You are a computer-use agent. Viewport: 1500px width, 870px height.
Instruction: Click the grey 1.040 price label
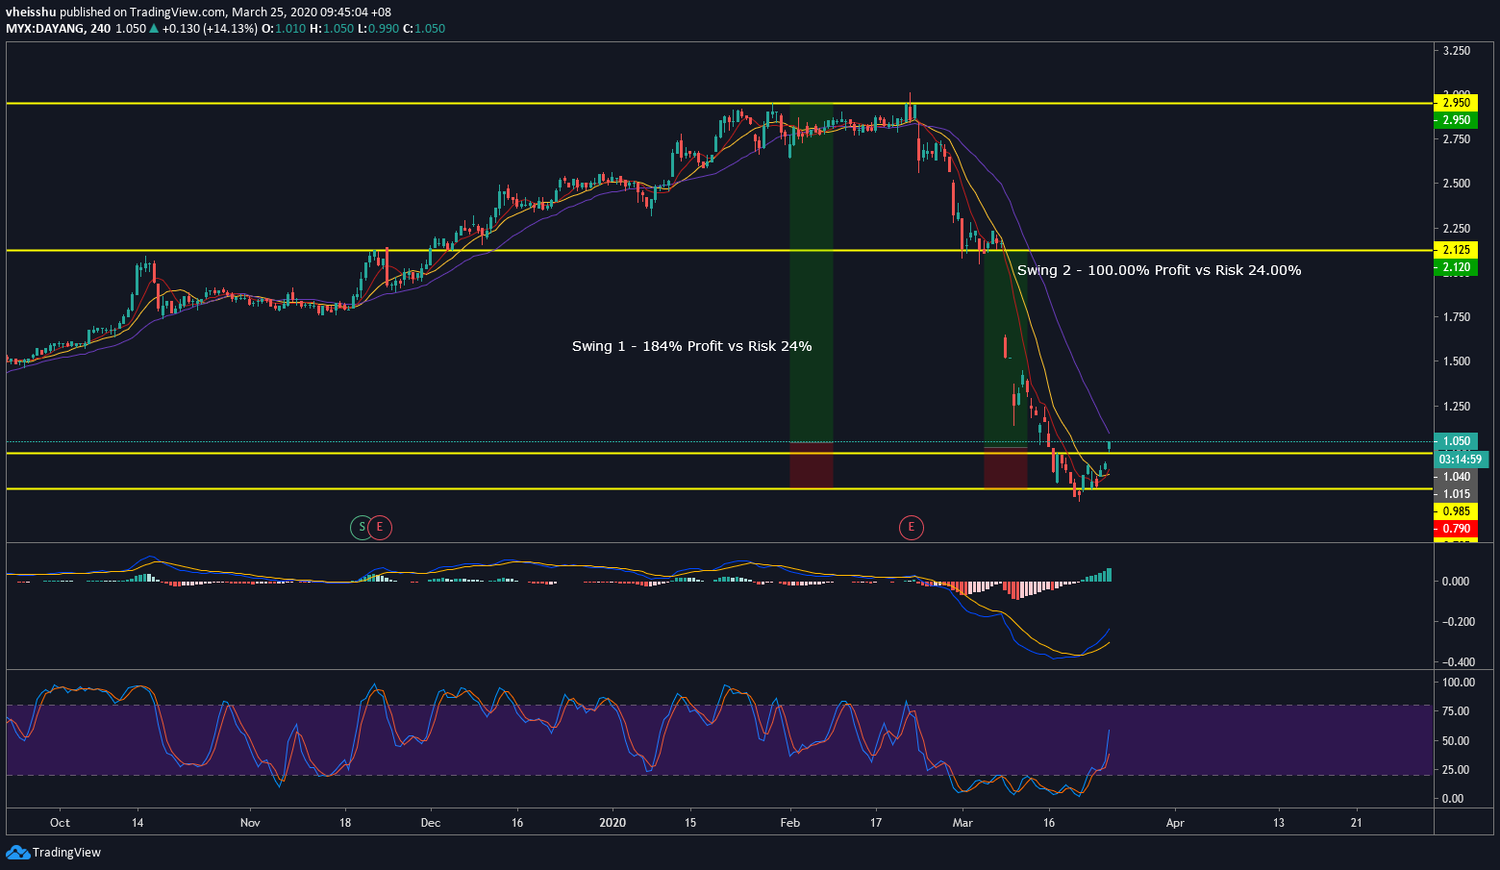point(1457,477)
